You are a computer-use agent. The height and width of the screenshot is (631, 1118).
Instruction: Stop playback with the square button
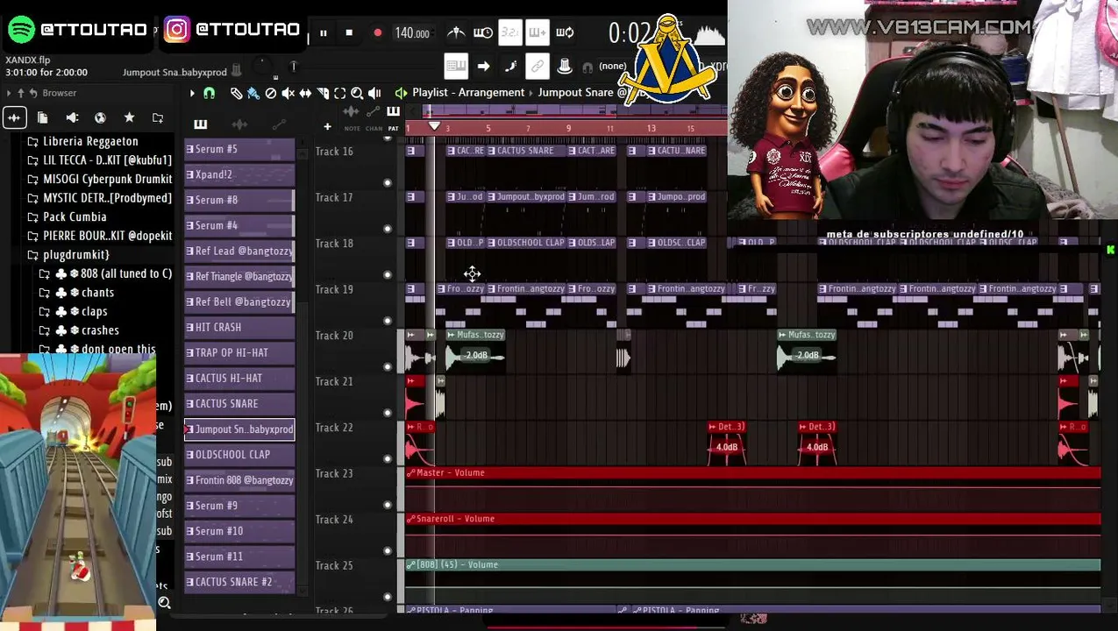349,33
